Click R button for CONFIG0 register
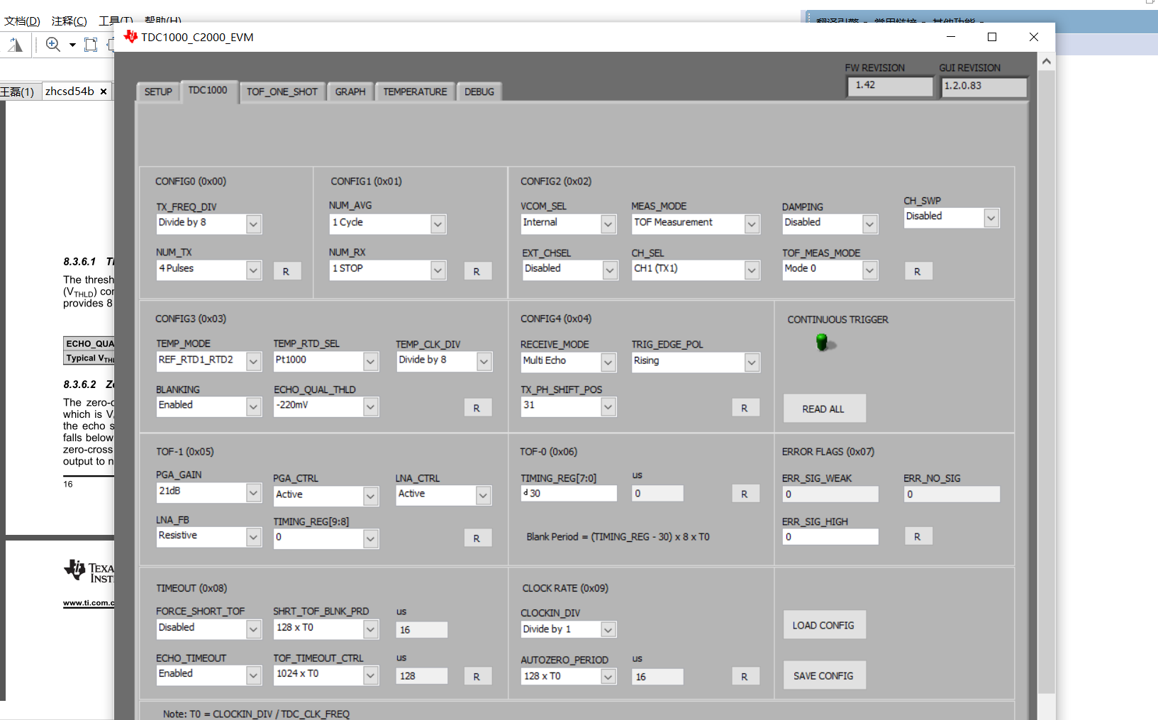 tap(286, 271)
